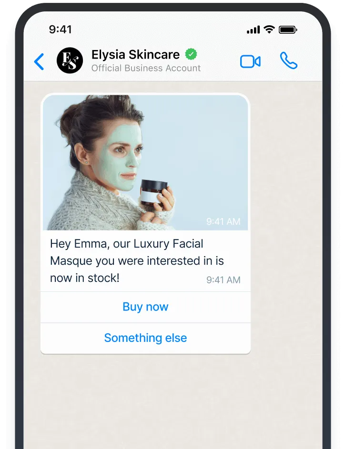Tap the blue back arrow
The height and width of the screenshot is (449, 345).
coord(39,61)
